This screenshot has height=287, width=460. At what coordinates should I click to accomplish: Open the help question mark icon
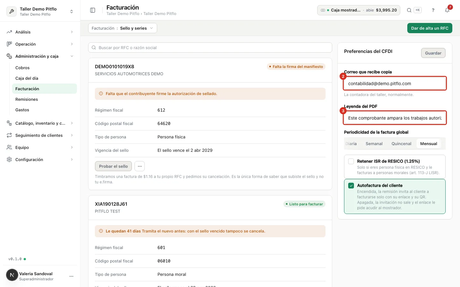(433, 10)
